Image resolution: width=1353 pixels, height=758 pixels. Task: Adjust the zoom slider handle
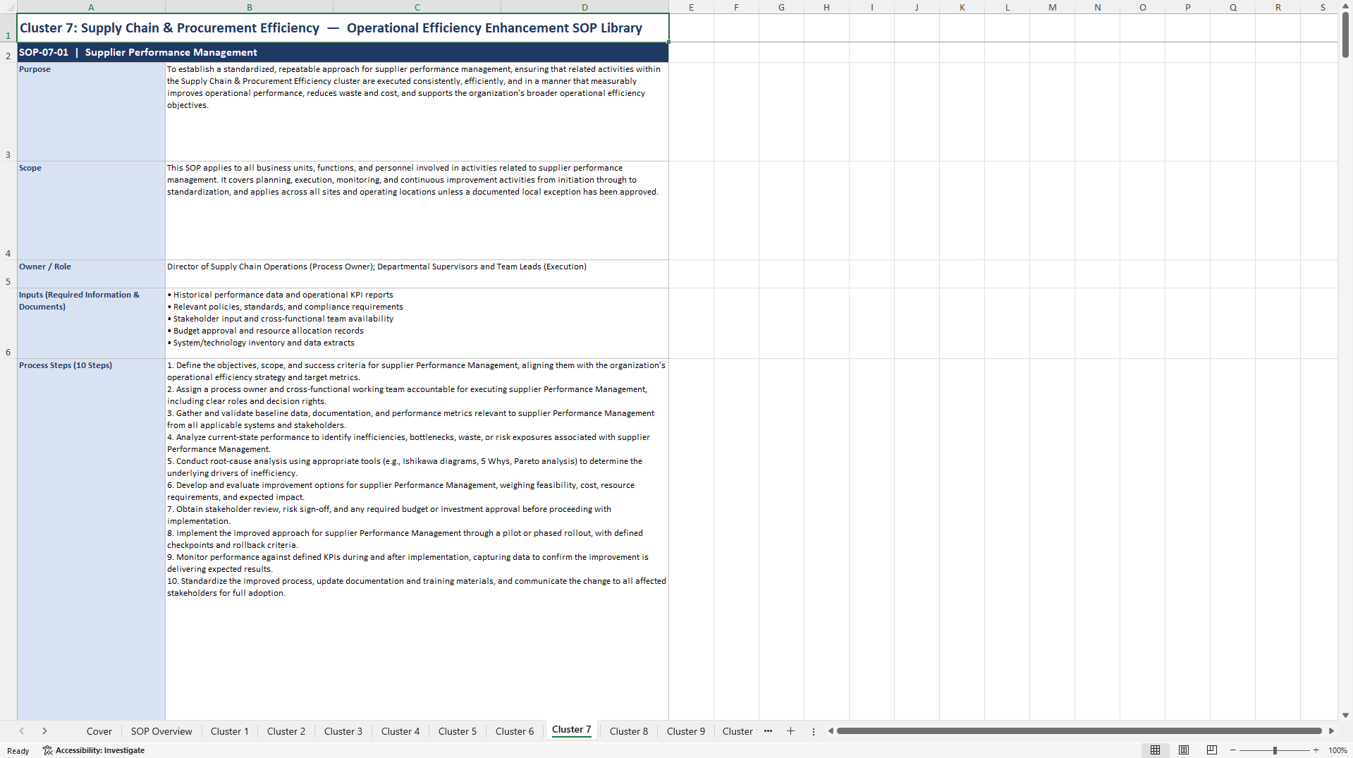pyautogui.click(x=1275, y=750)
